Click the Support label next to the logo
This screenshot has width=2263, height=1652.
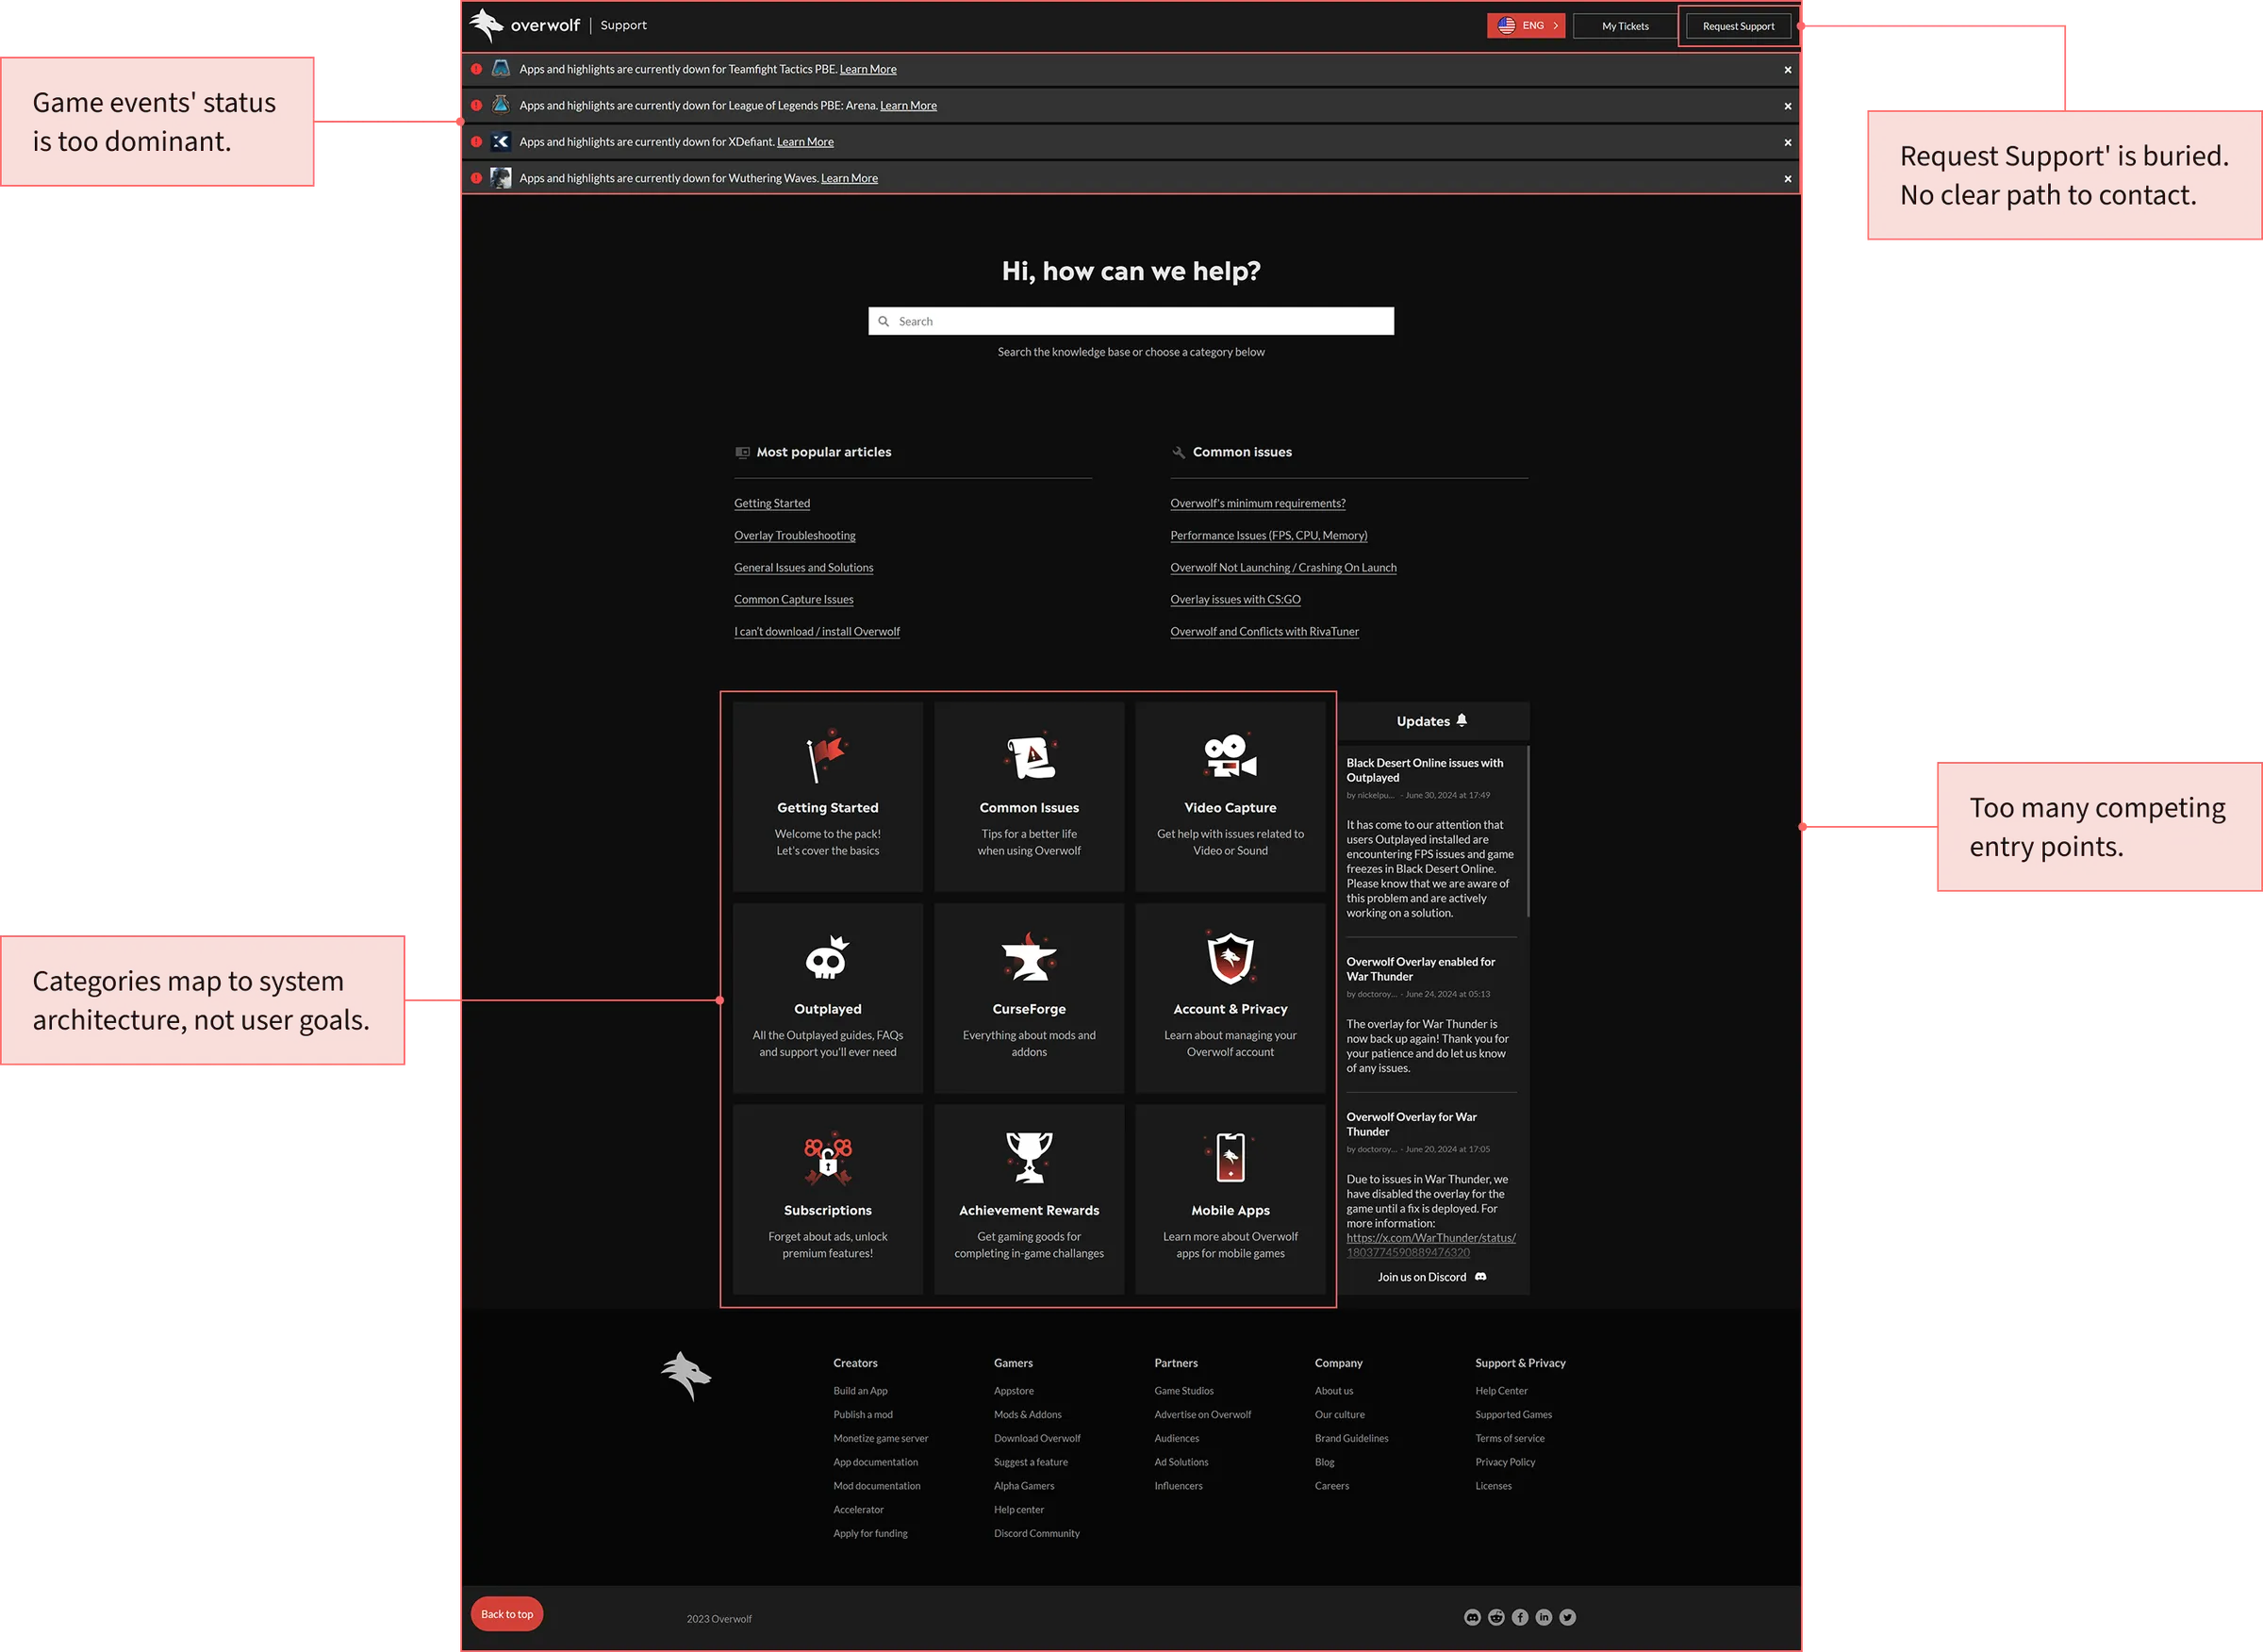coord(623,25)
